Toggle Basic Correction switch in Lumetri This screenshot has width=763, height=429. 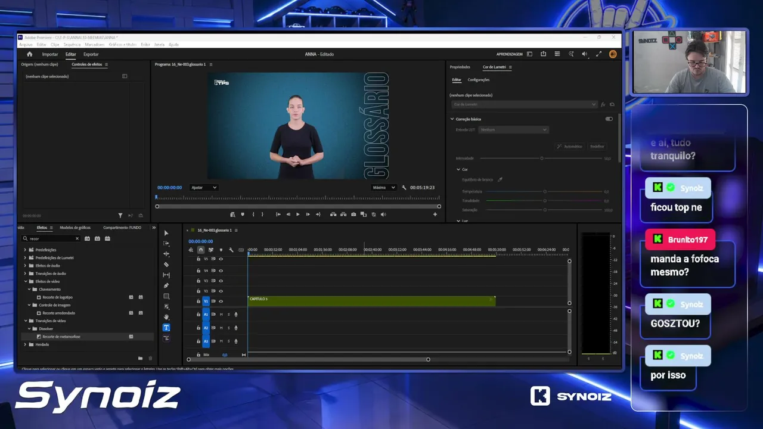[x=609, y=119]
